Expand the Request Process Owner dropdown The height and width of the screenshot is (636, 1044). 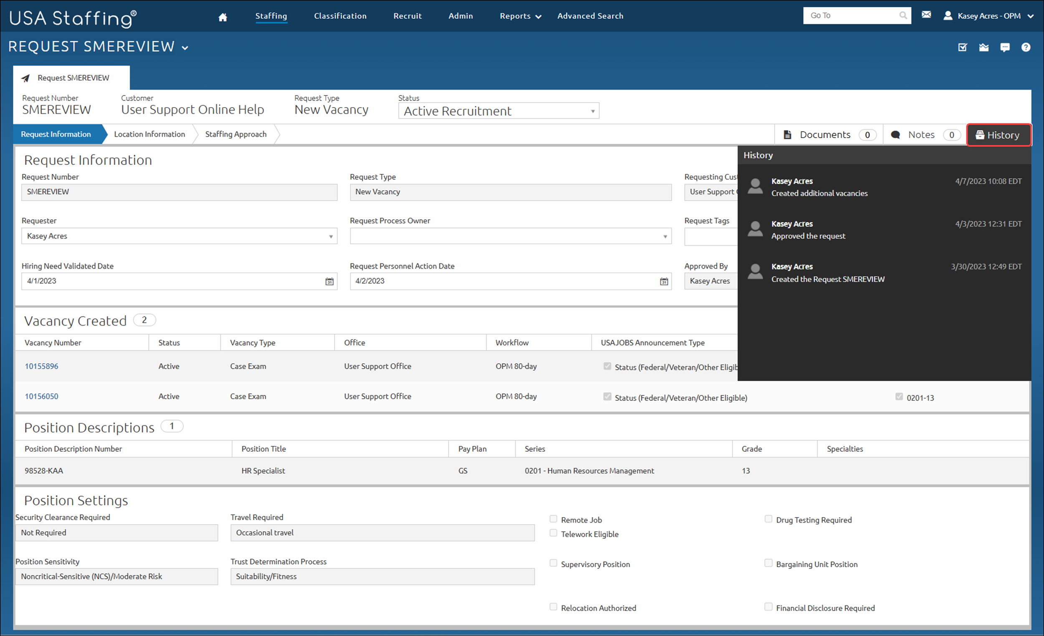pyautogui.click(x=665, y=236)
